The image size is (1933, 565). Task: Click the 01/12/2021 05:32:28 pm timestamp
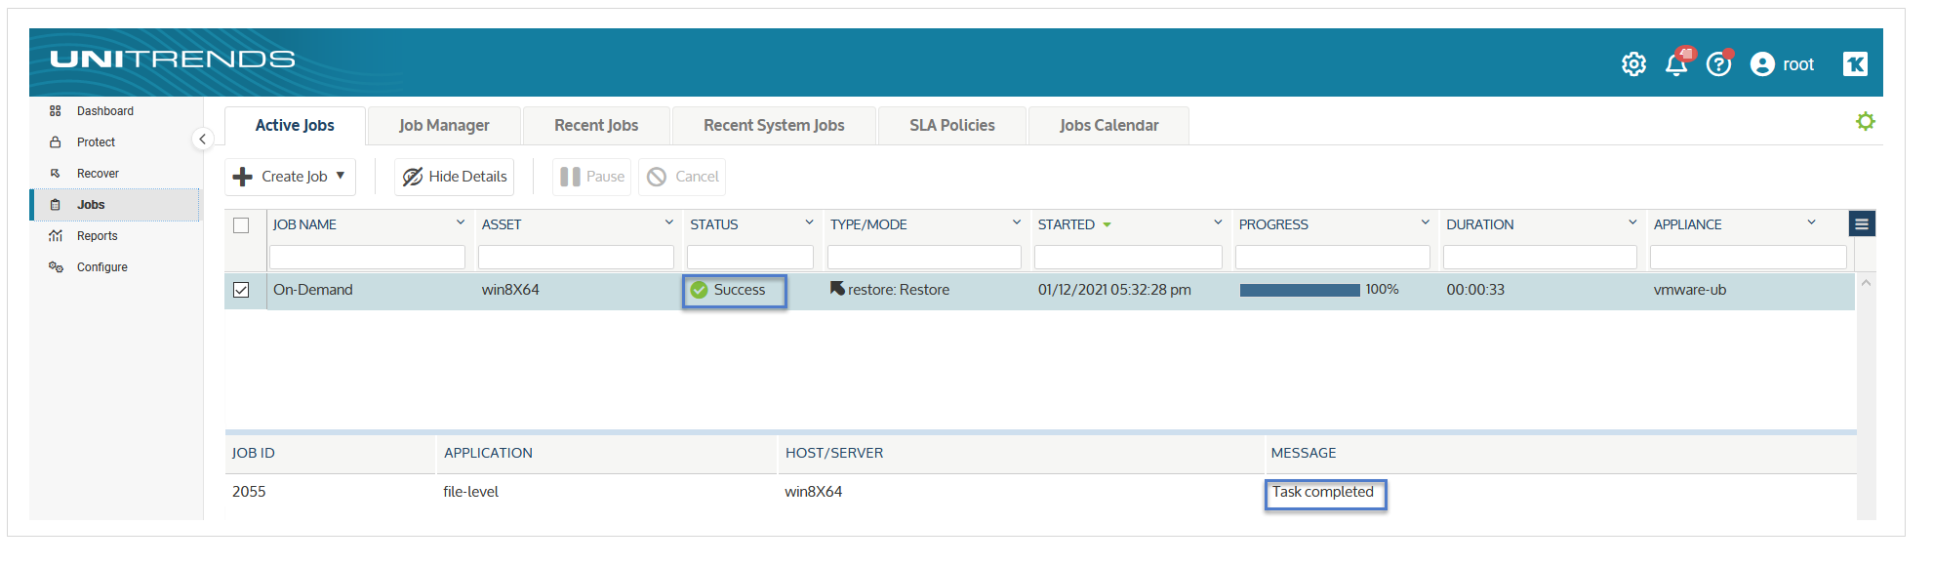(x=1114, y=290)
